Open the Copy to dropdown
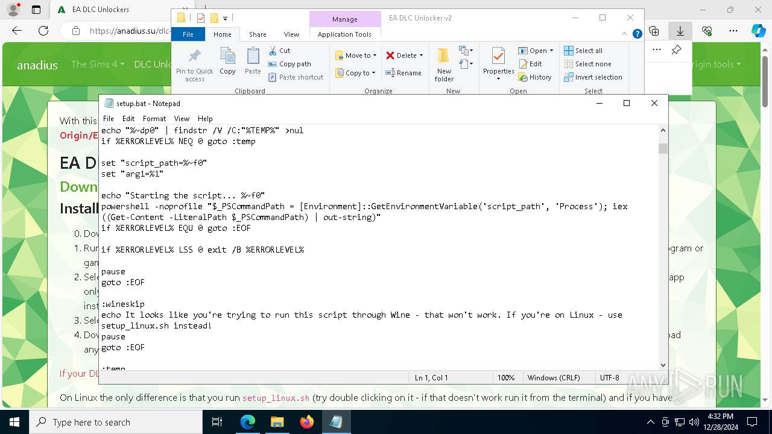Image resolution: width=772 pixels, height=434 pixels. (x=355, y=73)
